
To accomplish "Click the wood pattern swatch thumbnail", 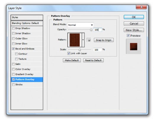I will click(75, 40).
